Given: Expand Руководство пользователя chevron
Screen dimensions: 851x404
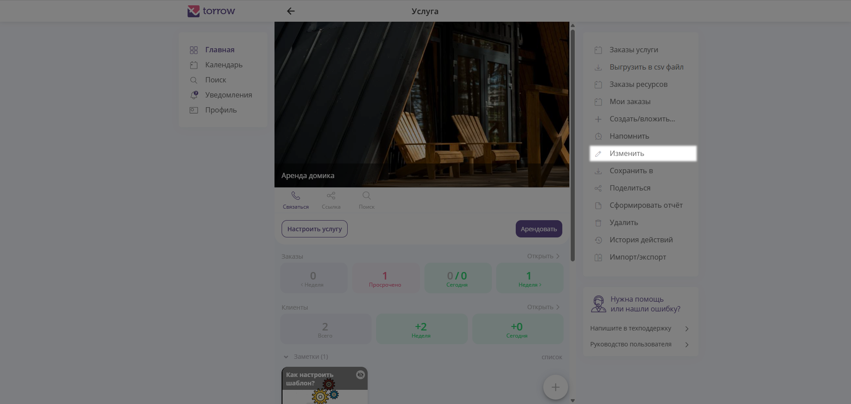Looking at the screenshot, I should coord(686,345).
